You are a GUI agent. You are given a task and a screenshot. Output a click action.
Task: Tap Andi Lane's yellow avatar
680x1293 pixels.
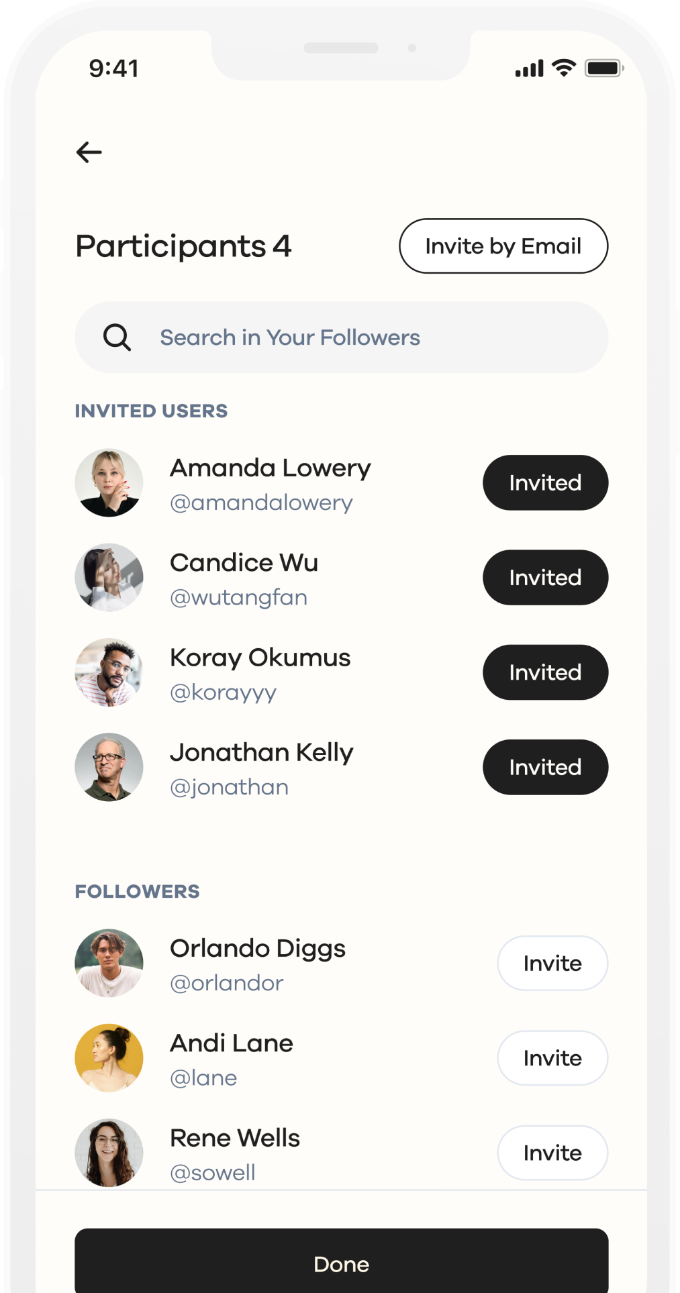point(109,1057)
